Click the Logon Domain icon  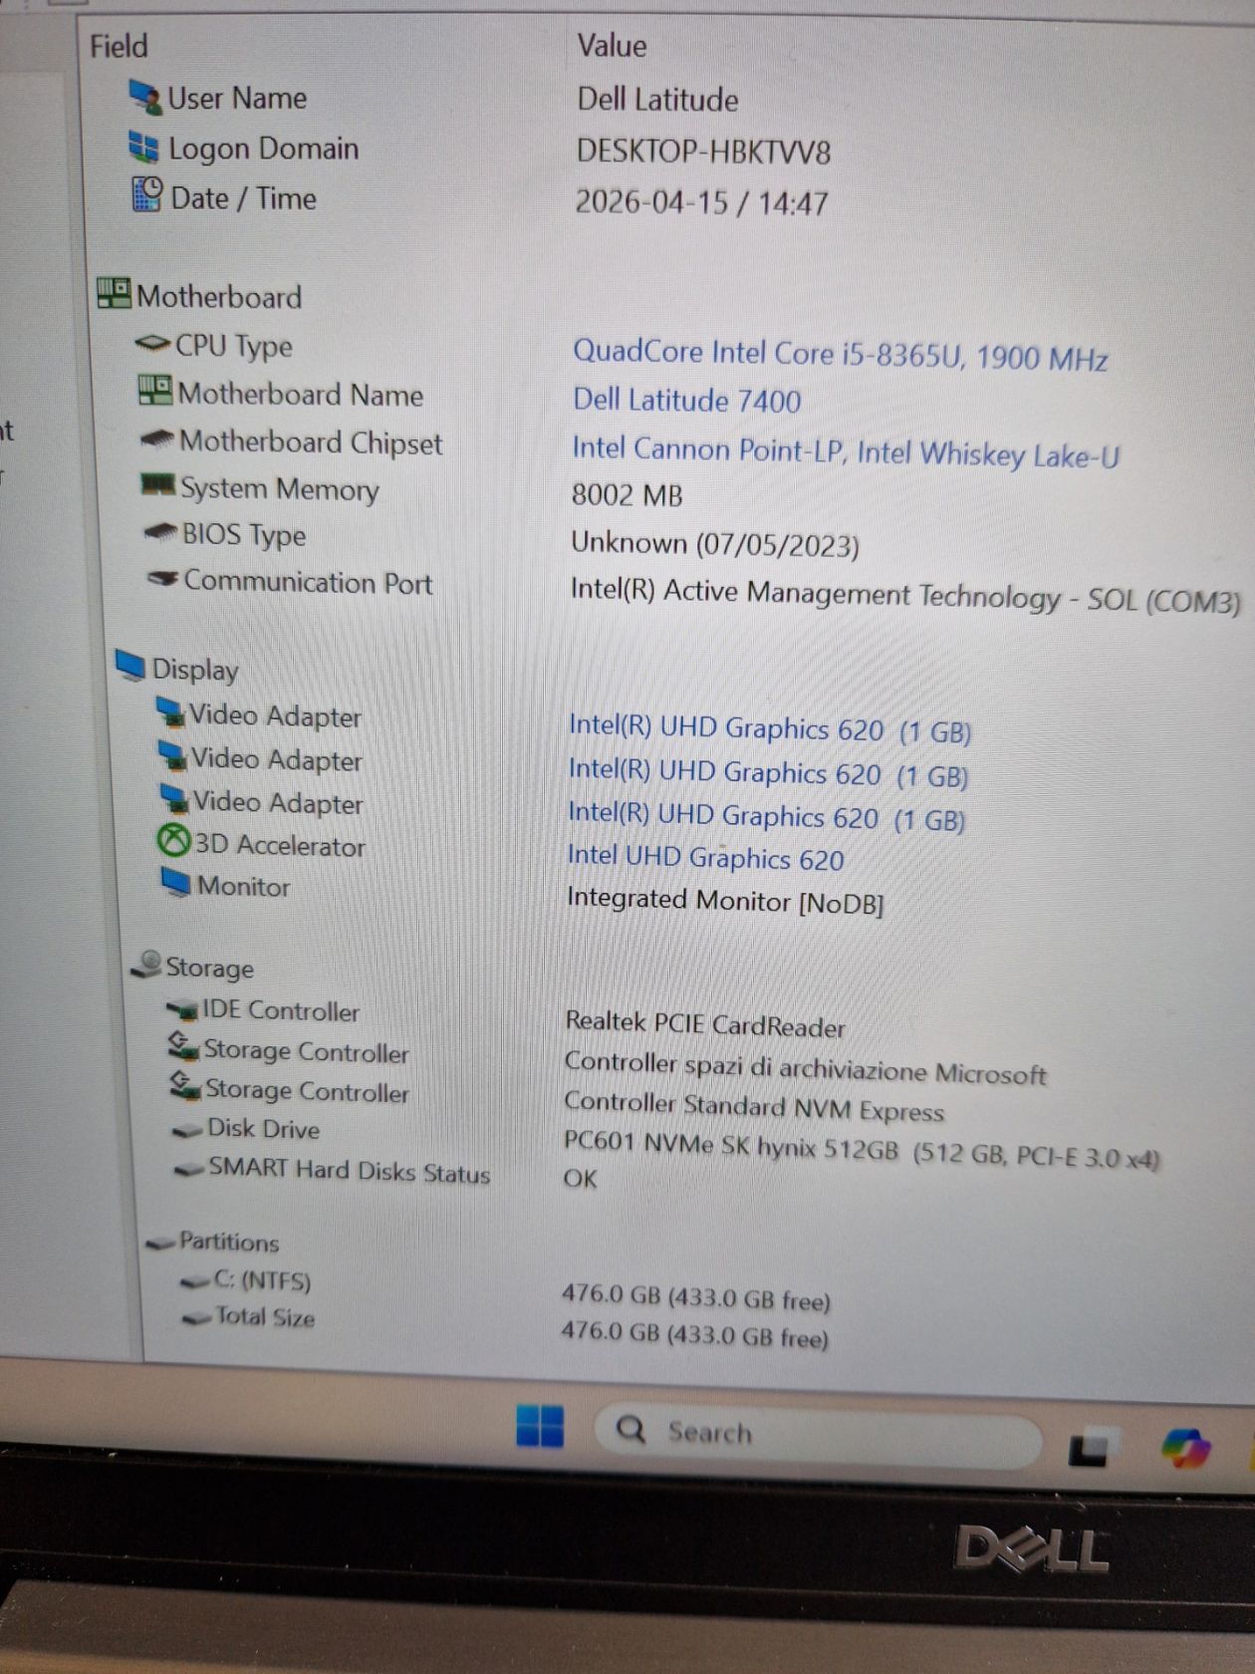[144, 147]
